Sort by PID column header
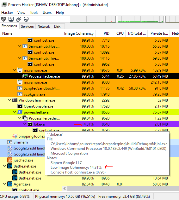The width and height of the screenshot is (179, 200). pyautogui.click(x=103, y=33)
